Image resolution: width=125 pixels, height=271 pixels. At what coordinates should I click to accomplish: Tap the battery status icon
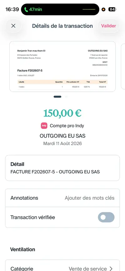(x=112, y=9)
